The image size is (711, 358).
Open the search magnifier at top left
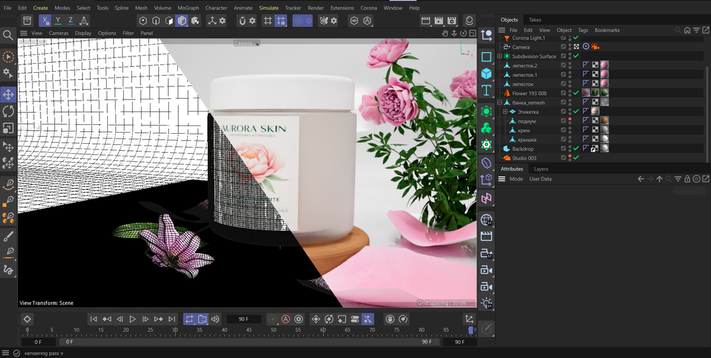(x=8, y=36)
